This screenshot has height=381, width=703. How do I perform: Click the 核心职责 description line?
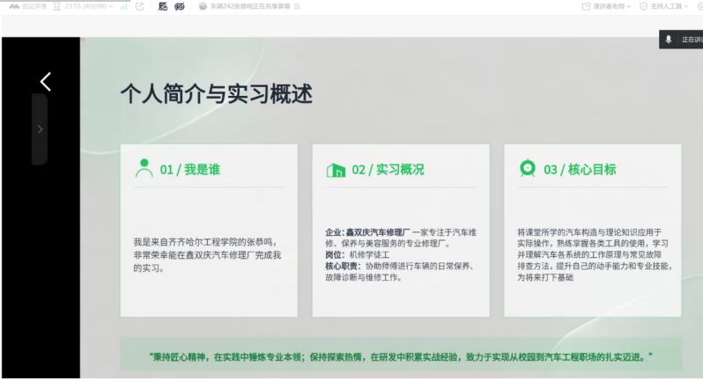coord(399,272)
